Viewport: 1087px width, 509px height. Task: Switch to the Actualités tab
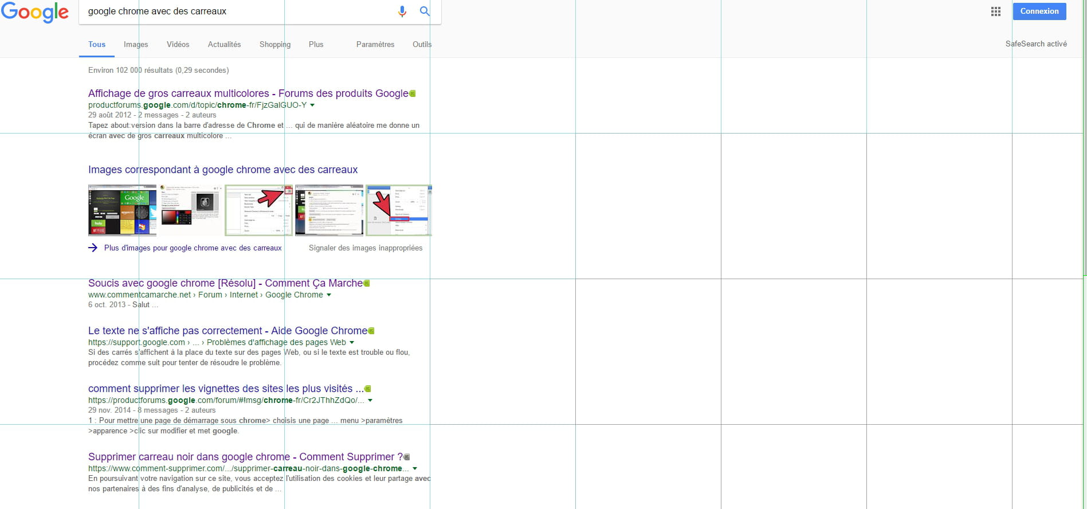[224, 44]
